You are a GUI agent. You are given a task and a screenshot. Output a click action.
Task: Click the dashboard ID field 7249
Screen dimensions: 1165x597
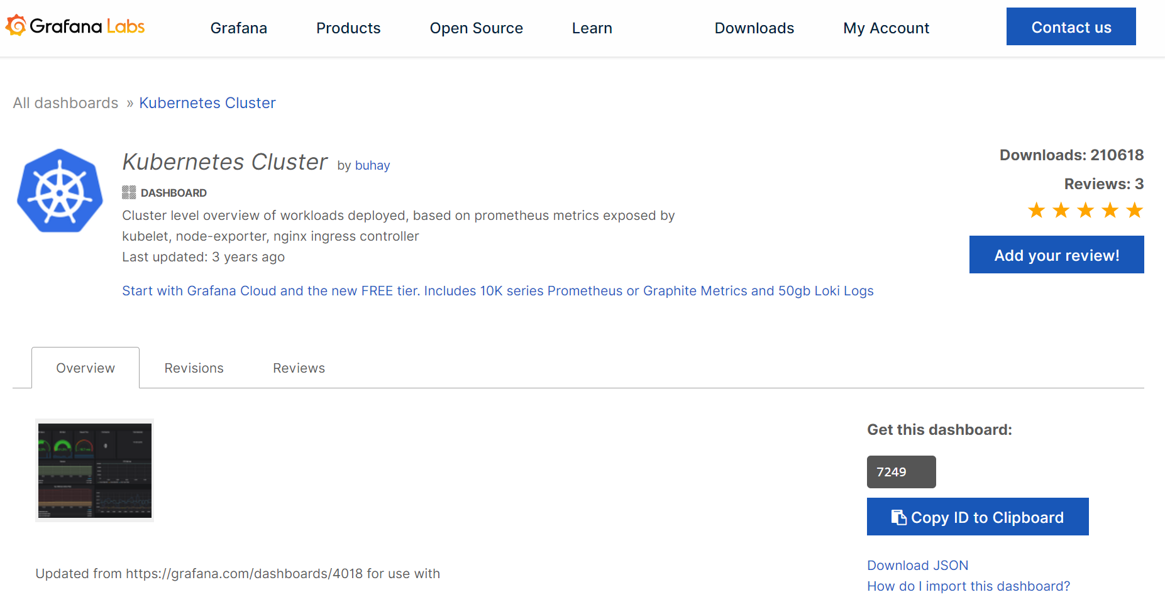point(902,472)
